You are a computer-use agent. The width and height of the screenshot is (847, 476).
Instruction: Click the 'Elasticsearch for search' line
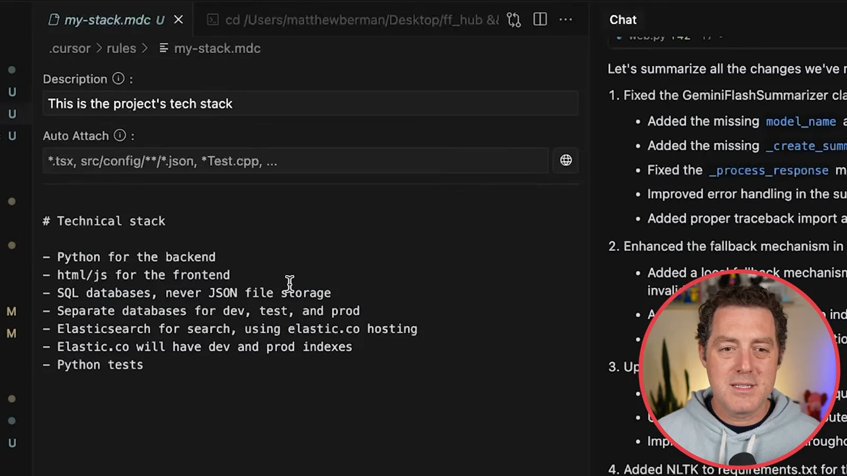230,329
